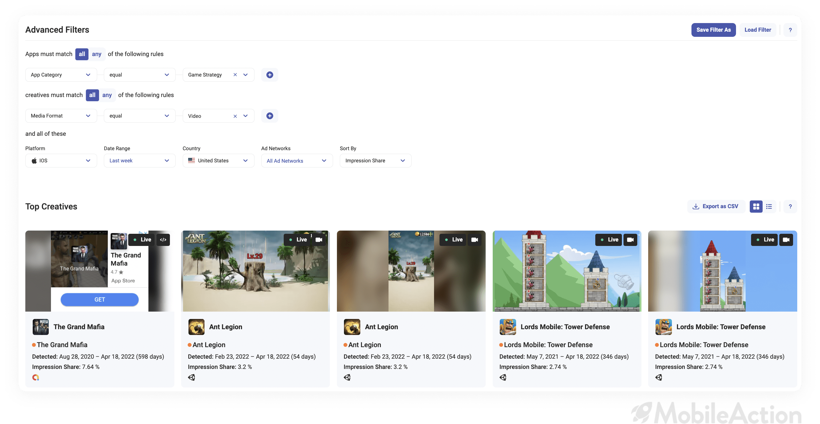This screenshot has width=820, height=424.
Task: Set creatives match mode to any
Action: click(107, 95)
